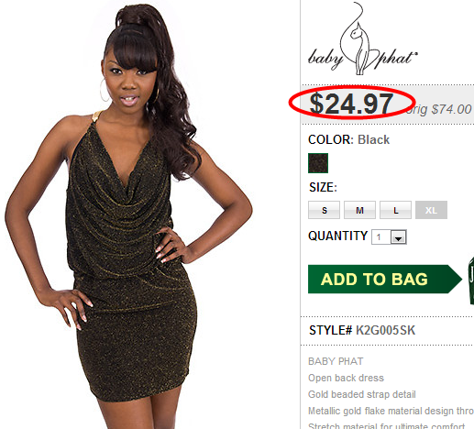
Task: Click the partially visible green bag icon
Action: click(x=471, y=281)
